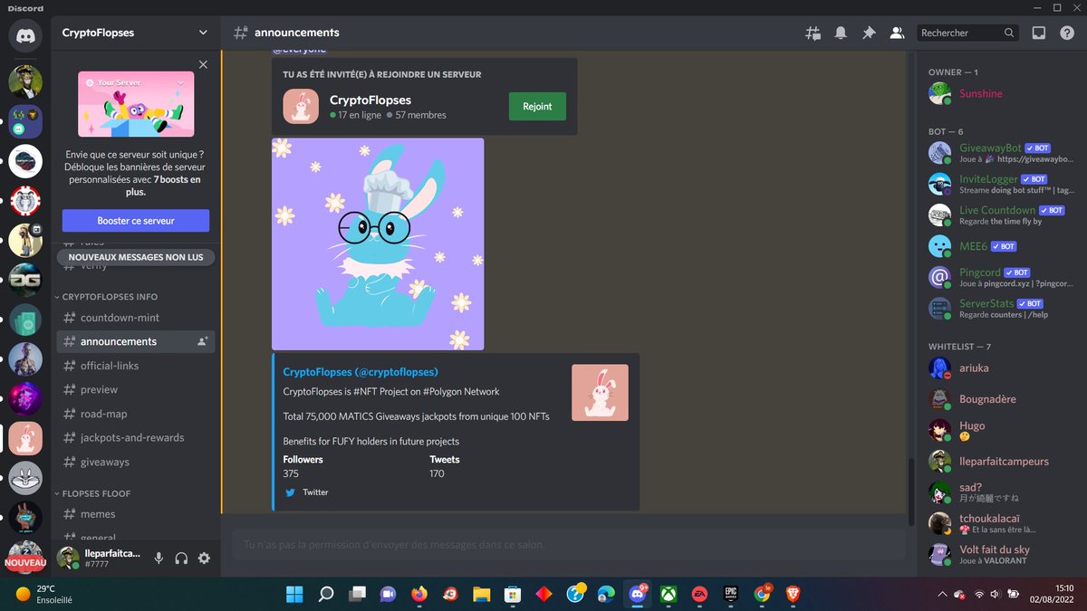Viewport: 1087px width, 611px height.
Task: Open the Bugs Bunny server icon
Action: [x=25, y=478]
